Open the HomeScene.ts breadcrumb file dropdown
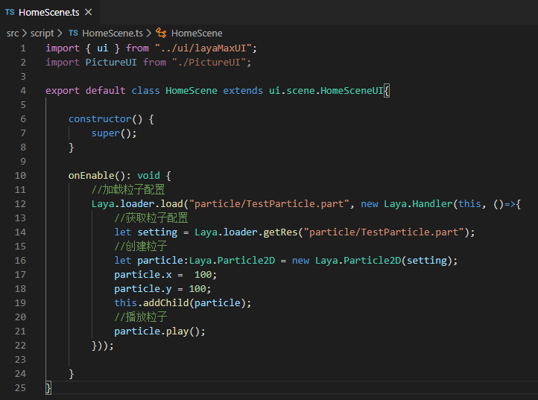Screen dimensions: 538x400 coord(112,33)
